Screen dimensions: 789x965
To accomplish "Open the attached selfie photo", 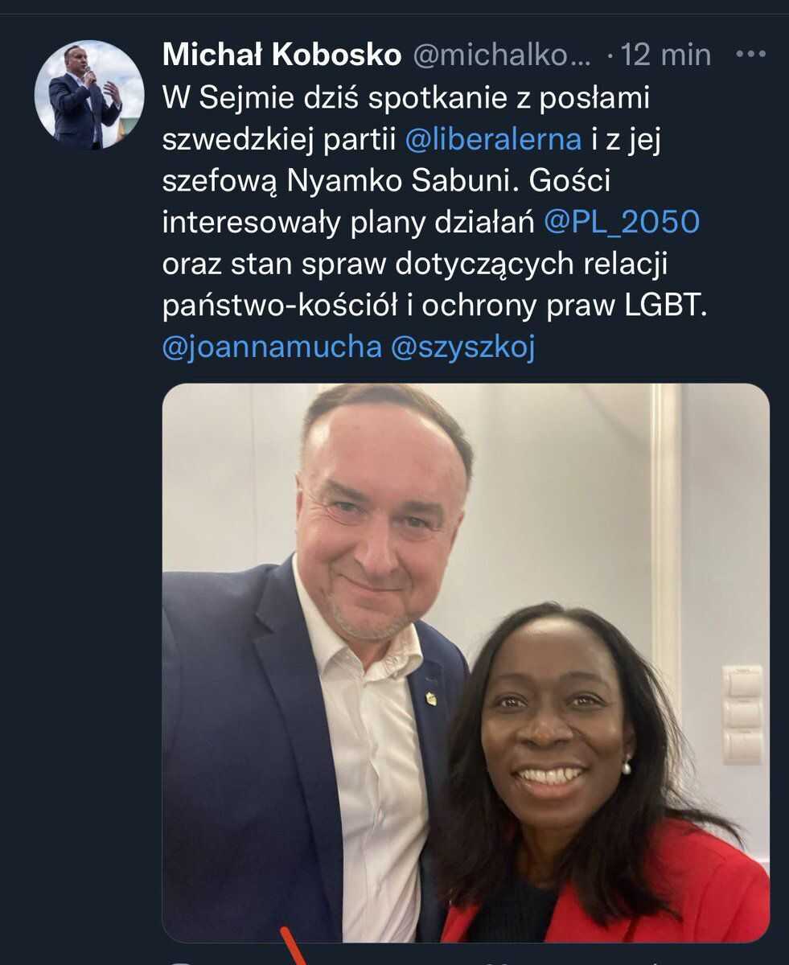I will pos(466,663).
